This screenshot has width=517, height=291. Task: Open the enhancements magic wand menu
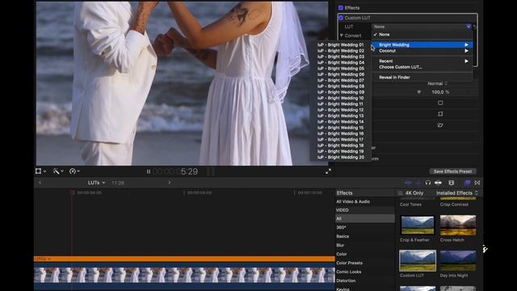tap(58, 171)
